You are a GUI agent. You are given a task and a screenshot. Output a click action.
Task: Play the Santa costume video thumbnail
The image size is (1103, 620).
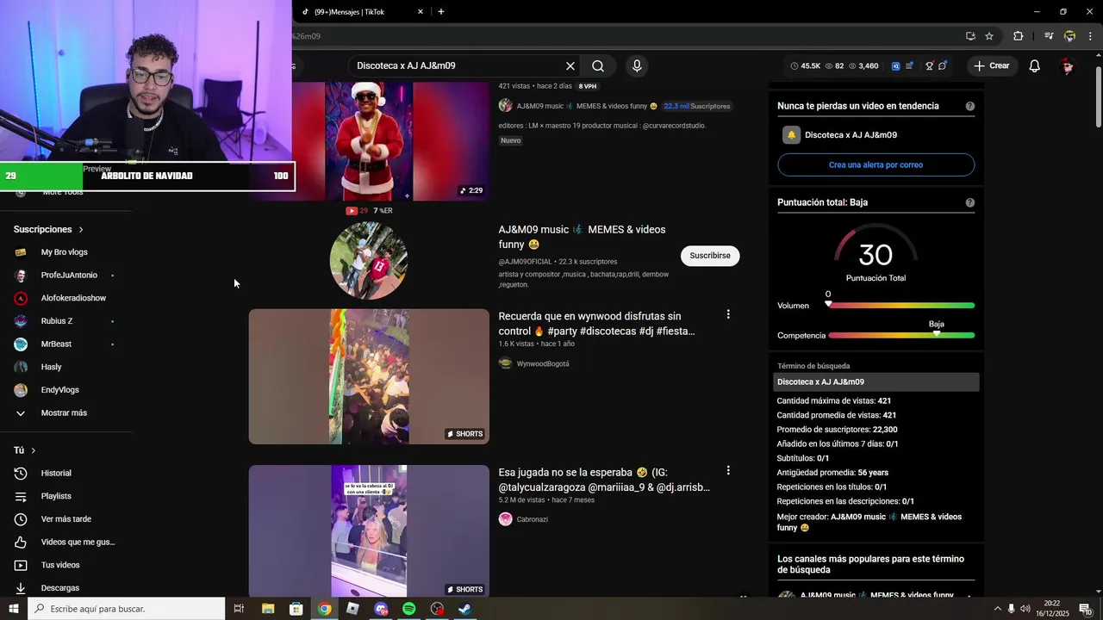tap(369, 142)
